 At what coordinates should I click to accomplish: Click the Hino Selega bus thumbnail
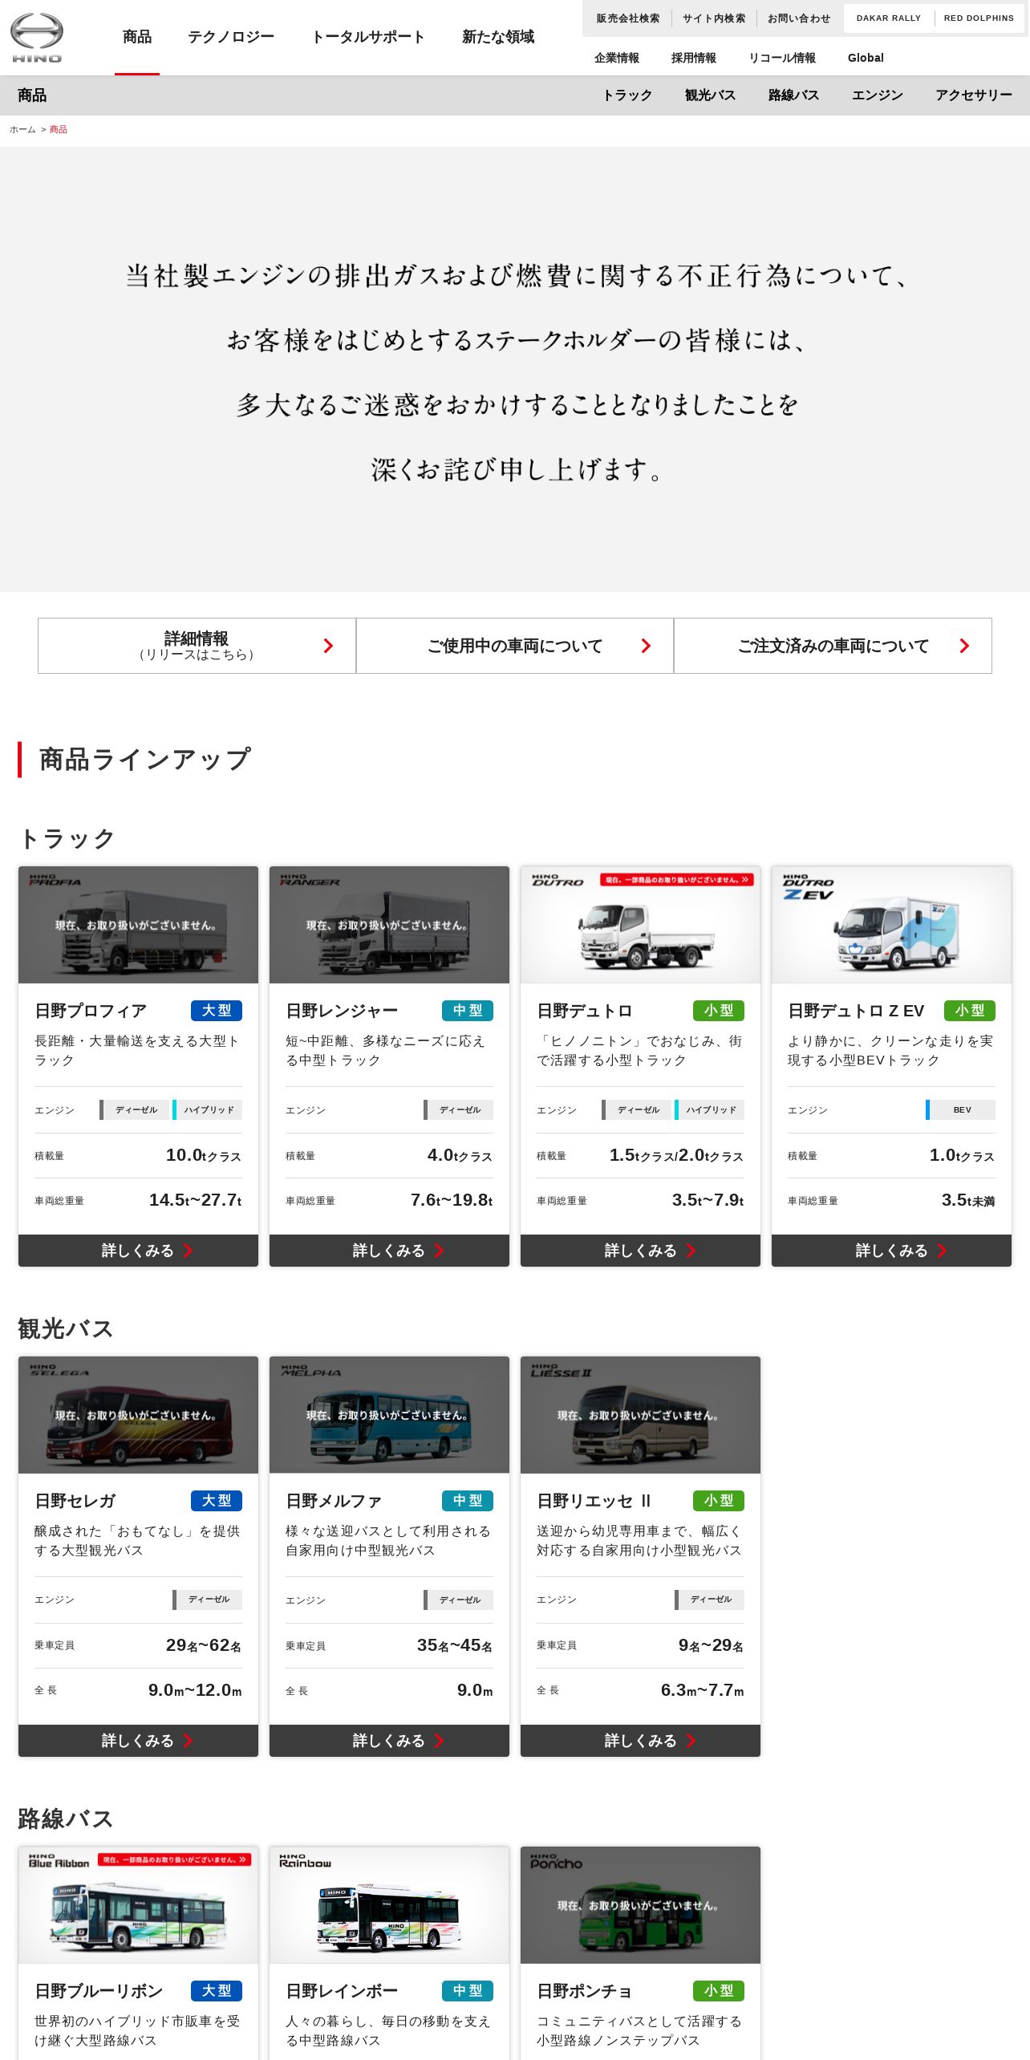pyautogui.click(x=138, y=1415)
